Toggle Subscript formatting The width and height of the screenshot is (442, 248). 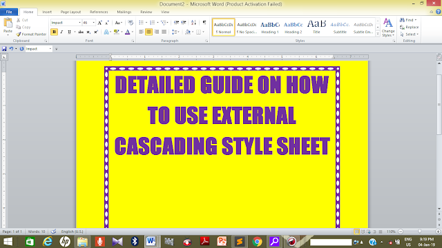(88, 32)
